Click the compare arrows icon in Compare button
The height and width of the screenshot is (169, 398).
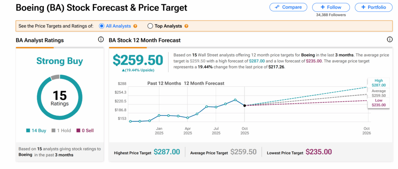277,7
